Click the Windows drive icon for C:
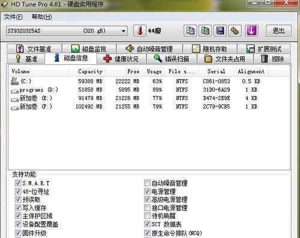Viewport: 300px width, 238px height. (15, 81)
